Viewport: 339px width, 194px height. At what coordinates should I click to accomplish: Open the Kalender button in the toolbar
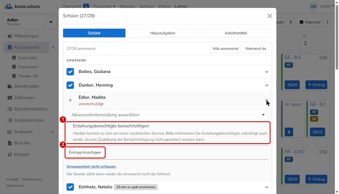(310, 22)
